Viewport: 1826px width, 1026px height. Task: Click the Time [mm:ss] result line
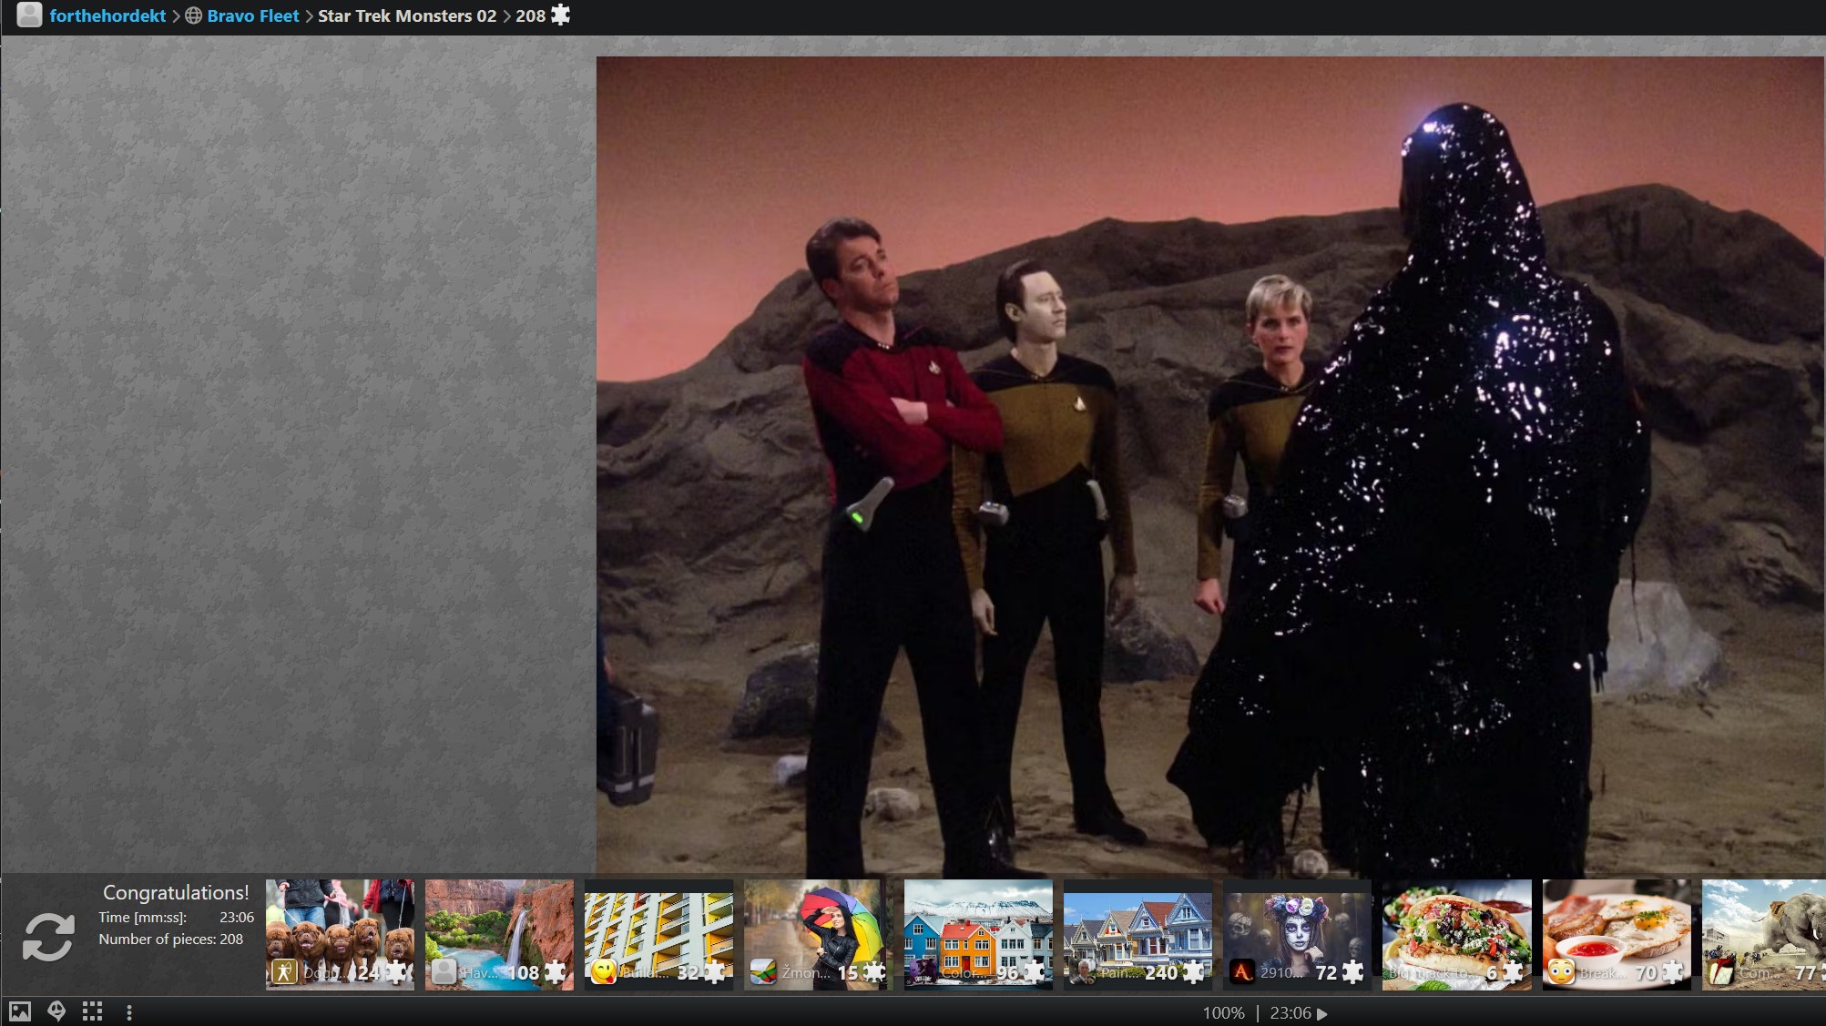pyautogui.click(x=177, y=918)
